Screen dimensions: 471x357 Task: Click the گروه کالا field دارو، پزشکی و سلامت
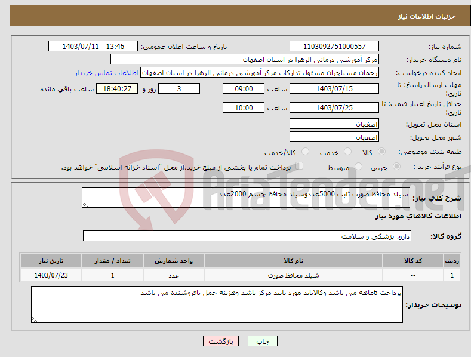[247, 236]
